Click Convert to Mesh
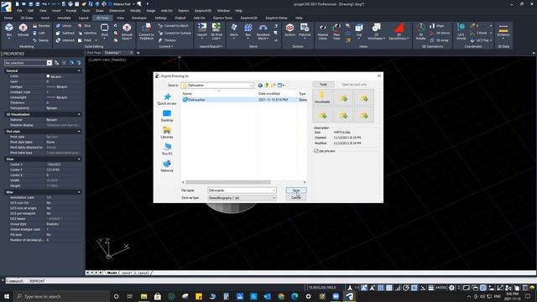The height and width of the screenshot is (302, 537). (x=174, y=26)
